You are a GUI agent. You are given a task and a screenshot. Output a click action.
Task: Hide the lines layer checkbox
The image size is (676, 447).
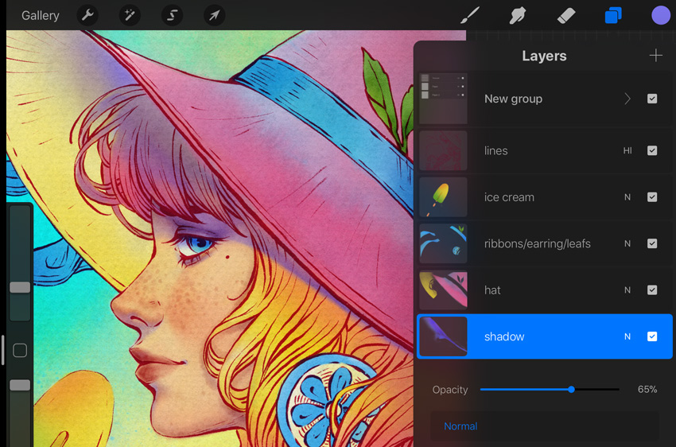point(652,150)
